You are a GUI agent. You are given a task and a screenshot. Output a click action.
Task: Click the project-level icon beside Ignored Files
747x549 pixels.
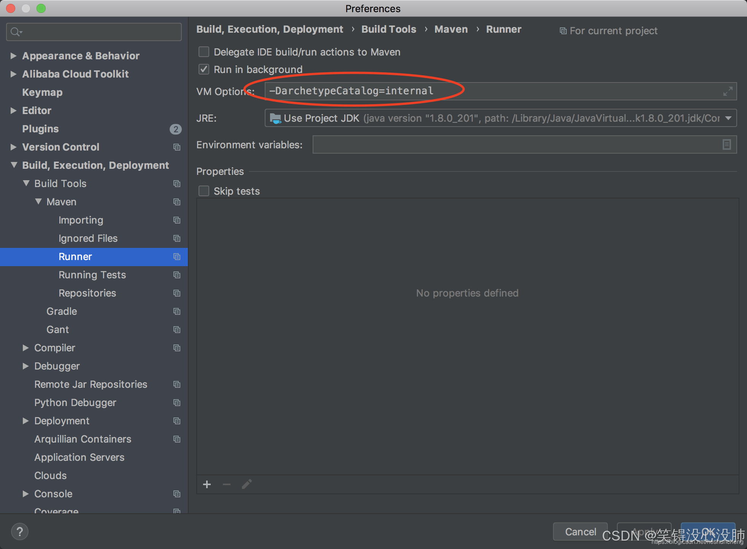click(177, 238)
